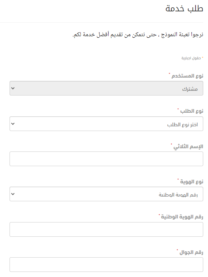Open the رقم الهوية الوطنية type dropdown
Screen dimensions: 208x277
point(106,194)
